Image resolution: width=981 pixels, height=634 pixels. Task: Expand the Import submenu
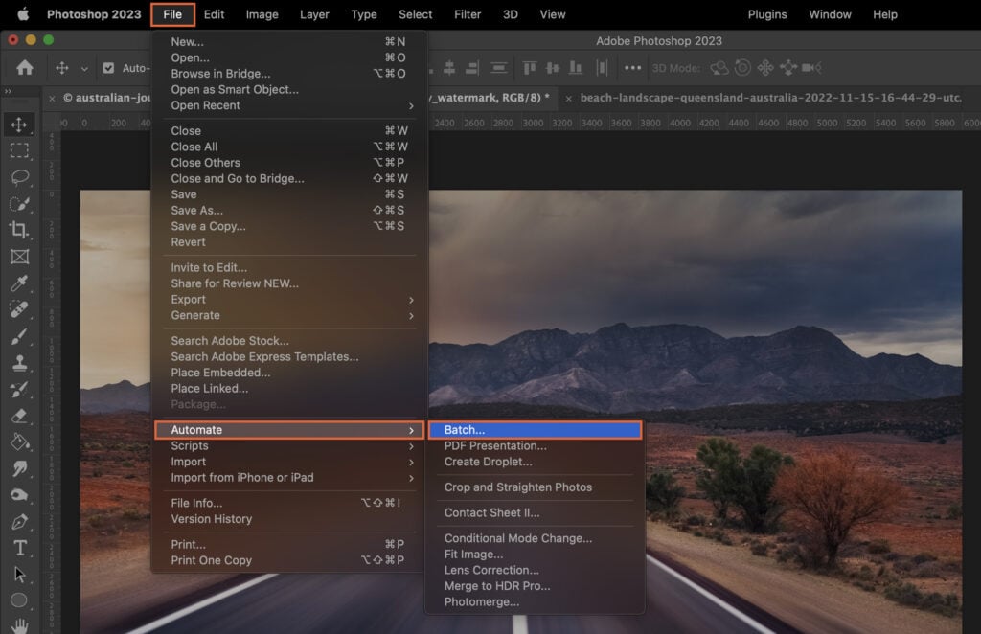coord(189,462)
